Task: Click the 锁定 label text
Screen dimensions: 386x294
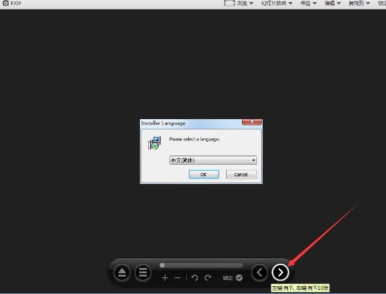Action: [227, 277]
